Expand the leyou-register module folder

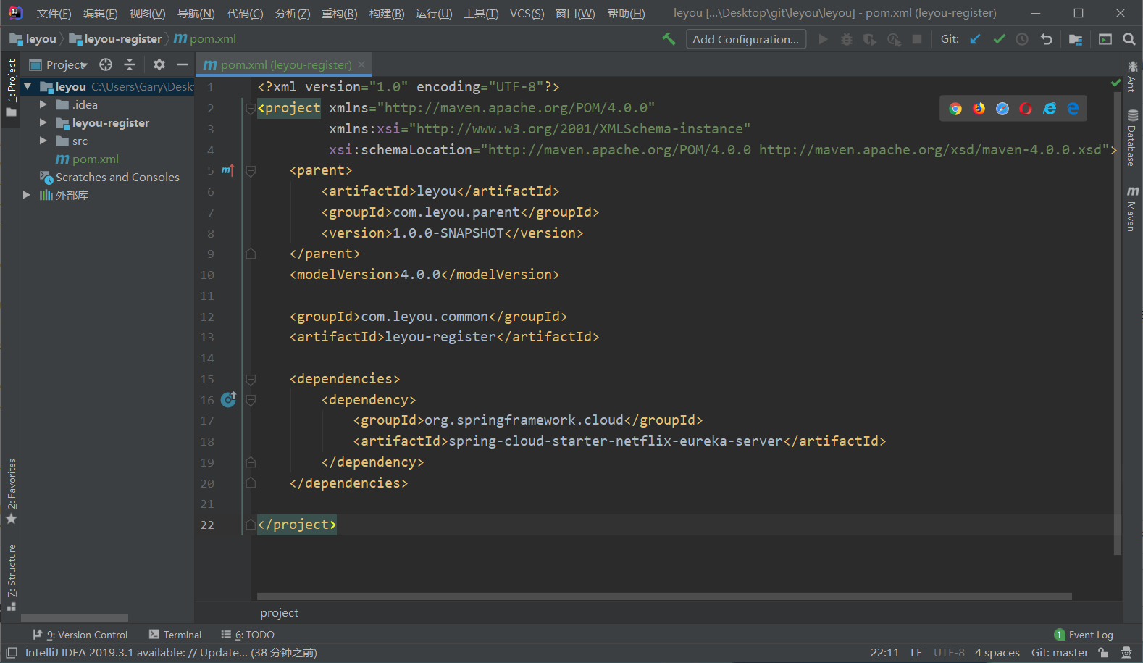click(x=43, y=122)
